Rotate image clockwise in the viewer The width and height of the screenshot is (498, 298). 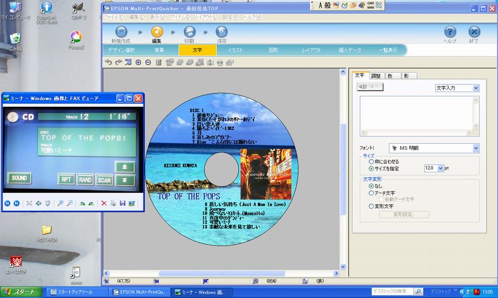click(82, 203)
